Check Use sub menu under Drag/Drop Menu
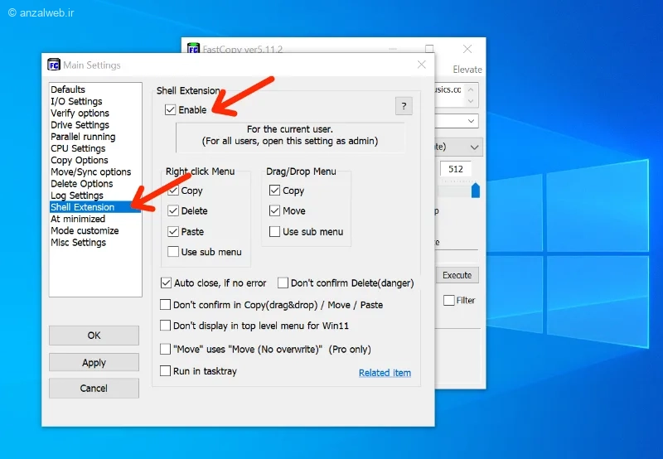This screenshot has height=459, width=663. coord(274,232)
